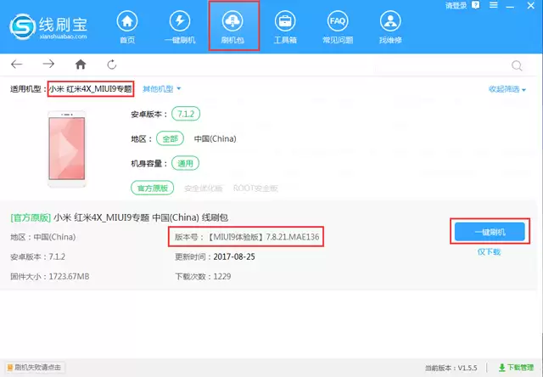Image resolution: width=543 pixels, height=377 pixels.
Task: Open the hamburger menu icon
Action: [494, 5]
